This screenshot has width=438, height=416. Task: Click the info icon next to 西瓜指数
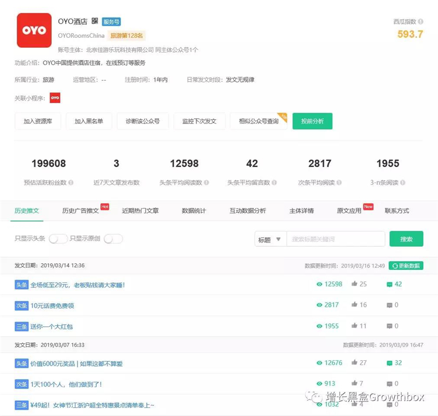[420, 21]
